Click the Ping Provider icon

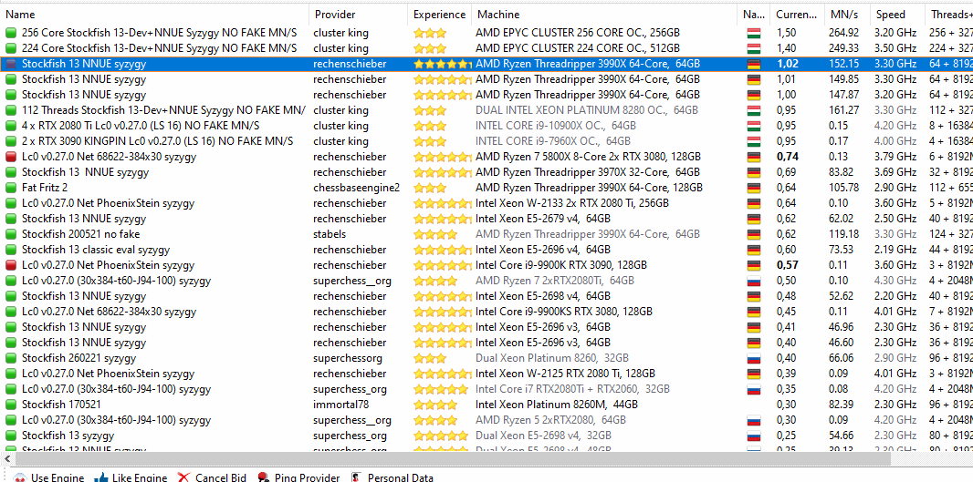263,477
